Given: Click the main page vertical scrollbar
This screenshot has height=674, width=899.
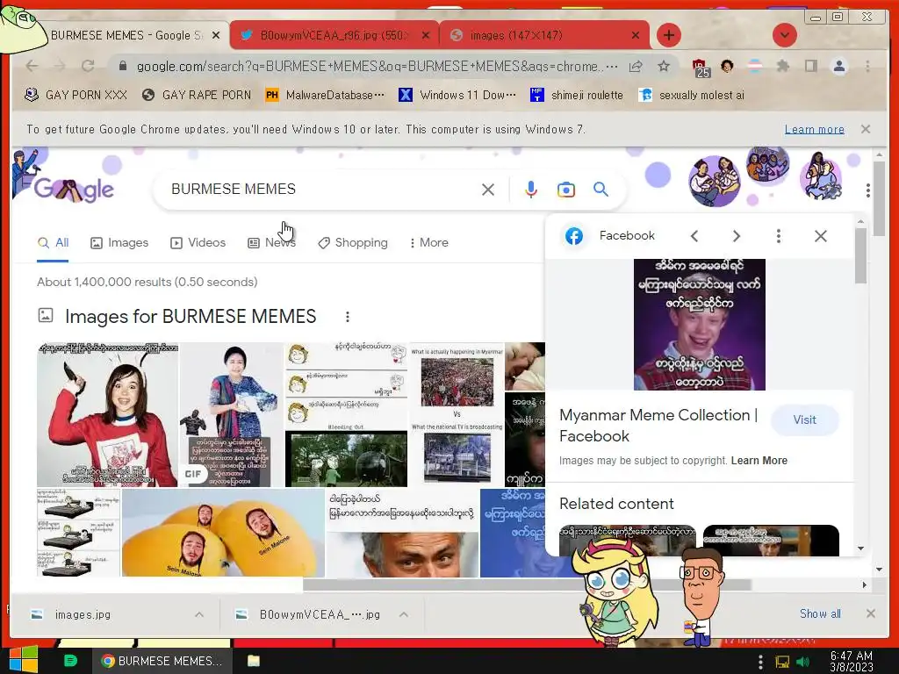Looking at the screenshot, I should pos(879,198).
